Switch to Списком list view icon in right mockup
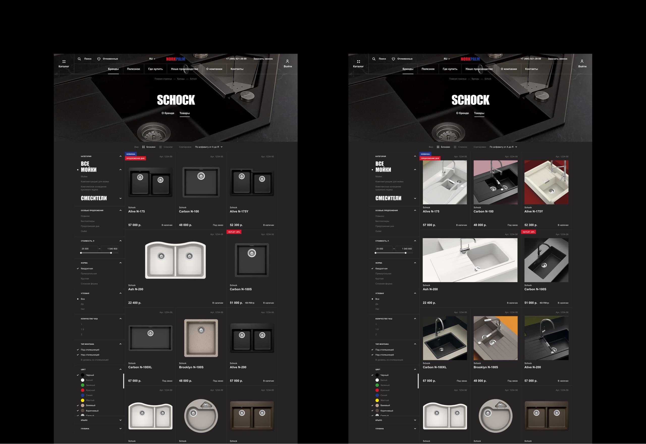The height and width of the screenshot is (444, 646). tap(455, 147)
